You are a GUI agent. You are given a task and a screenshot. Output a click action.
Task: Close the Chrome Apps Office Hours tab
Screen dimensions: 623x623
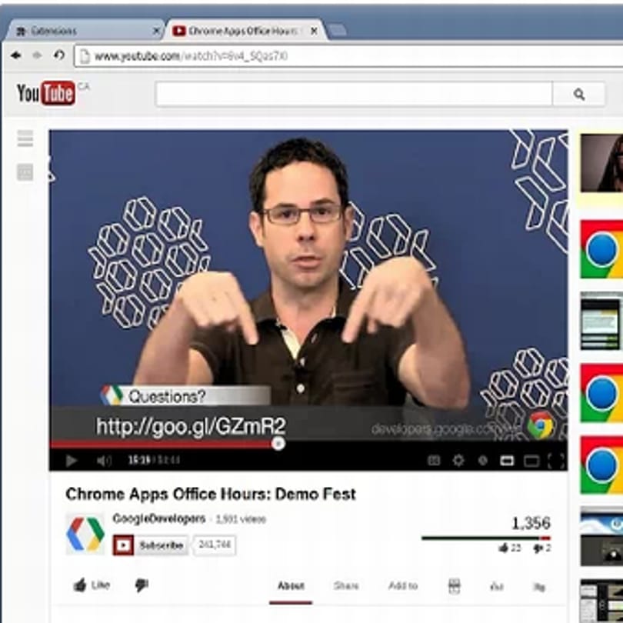pyautogui.click(x=314, y=31)
